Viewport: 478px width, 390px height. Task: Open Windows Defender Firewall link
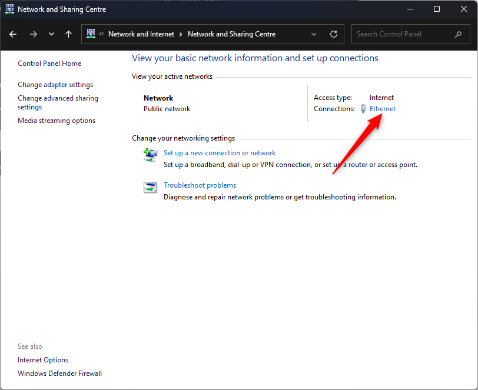60,374
